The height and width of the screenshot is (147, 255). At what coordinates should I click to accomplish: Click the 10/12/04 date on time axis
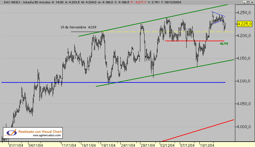[x=207, y=145]
